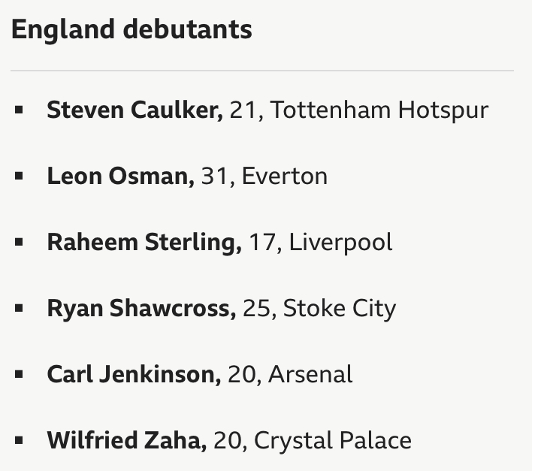Click the bullet beside Ryan Shawcross
Viewport: 544px width, 471px height.
coord(19,308)
